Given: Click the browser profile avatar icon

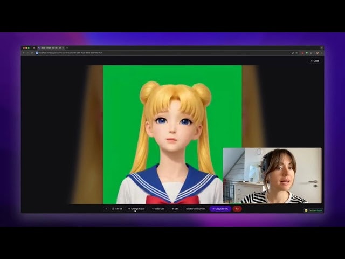Looking at the screenshot, I should point(318,53).
